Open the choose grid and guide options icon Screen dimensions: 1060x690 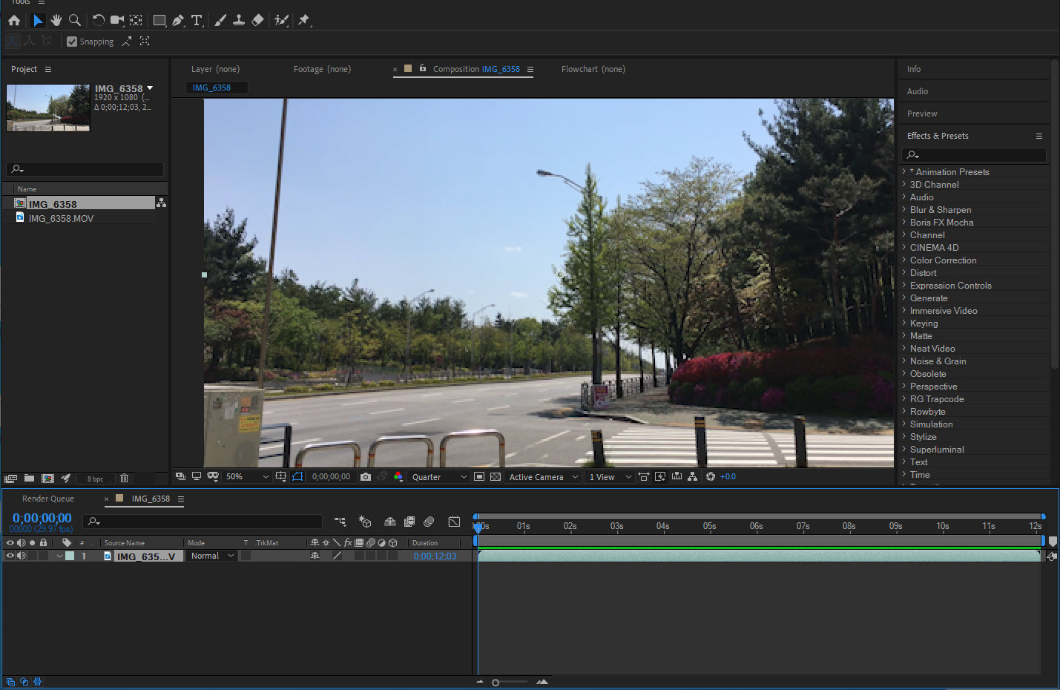pyautogui.click(x=280, y=476)
